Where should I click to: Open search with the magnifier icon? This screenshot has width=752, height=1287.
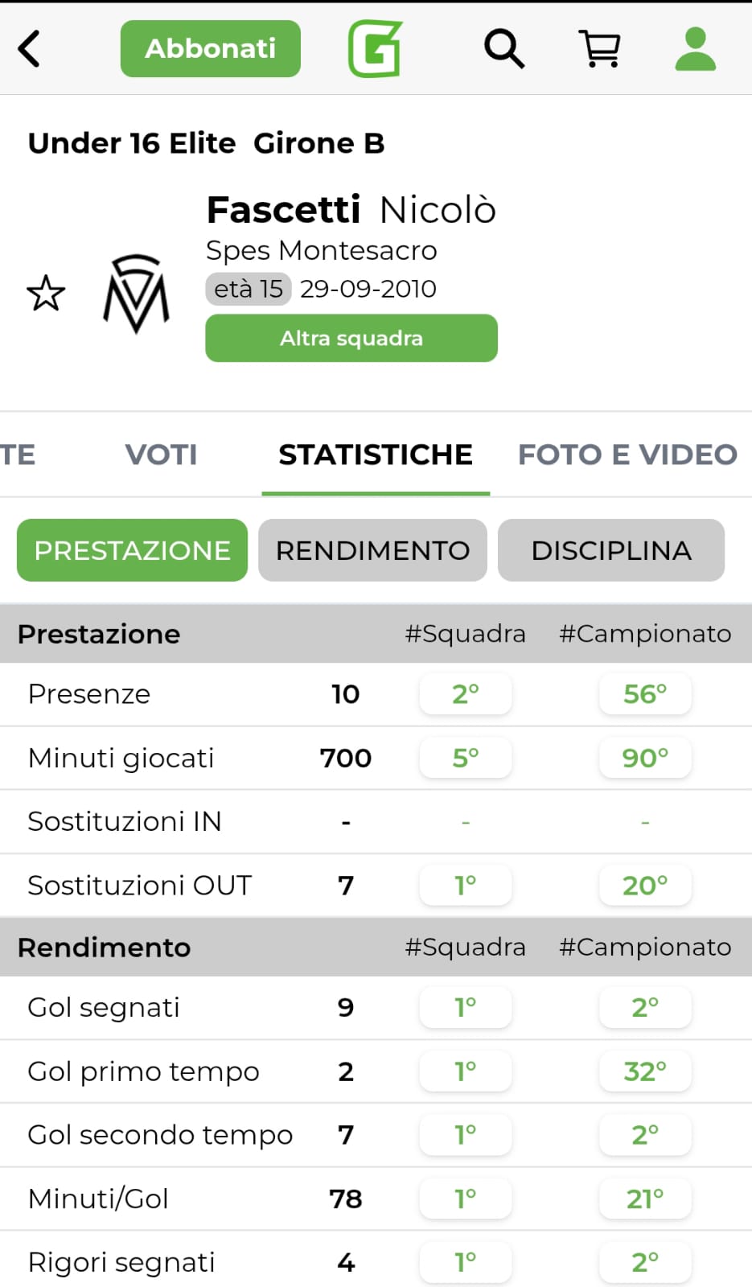pyautogui.click(x=503, y=49)
